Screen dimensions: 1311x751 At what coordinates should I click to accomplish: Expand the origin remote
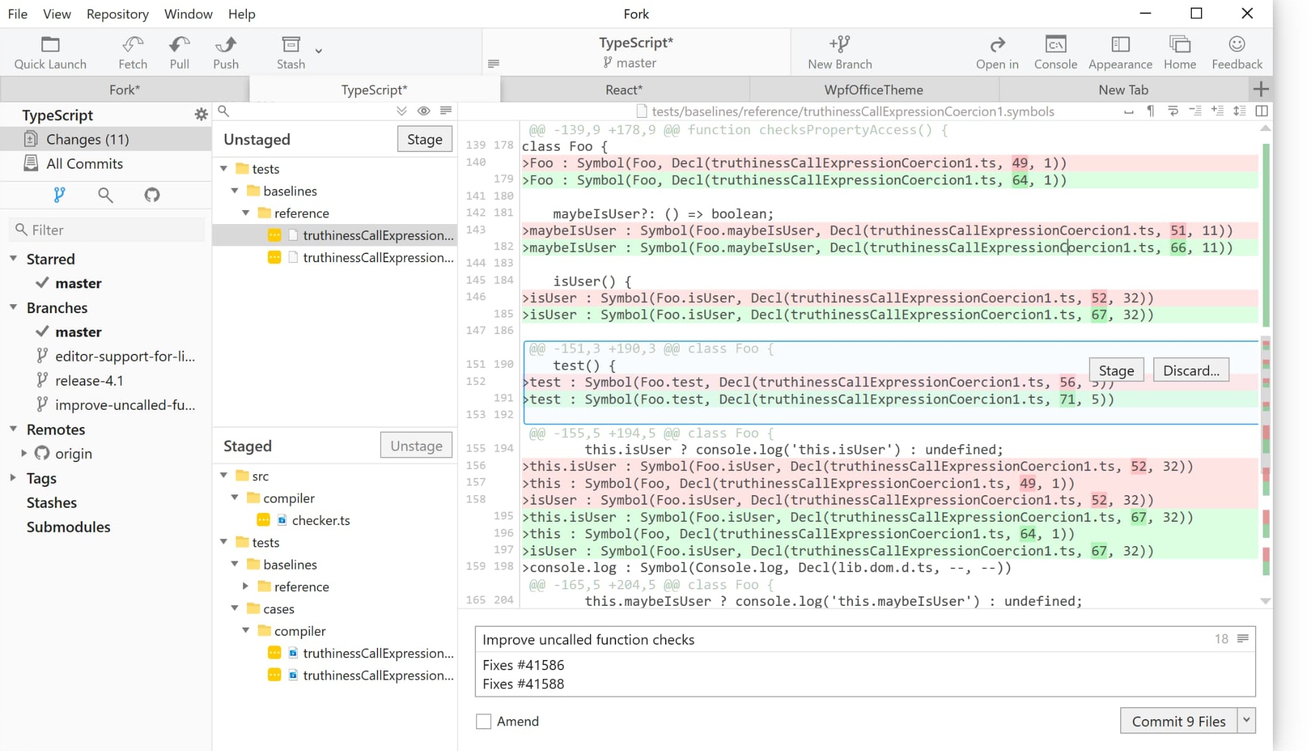coord(24,453)
